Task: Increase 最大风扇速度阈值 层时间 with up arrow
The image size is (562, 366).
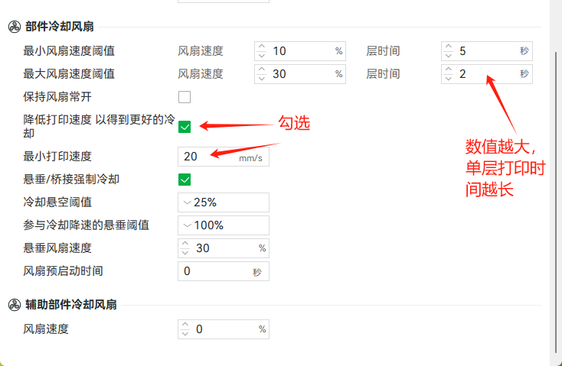Action: 449,70
